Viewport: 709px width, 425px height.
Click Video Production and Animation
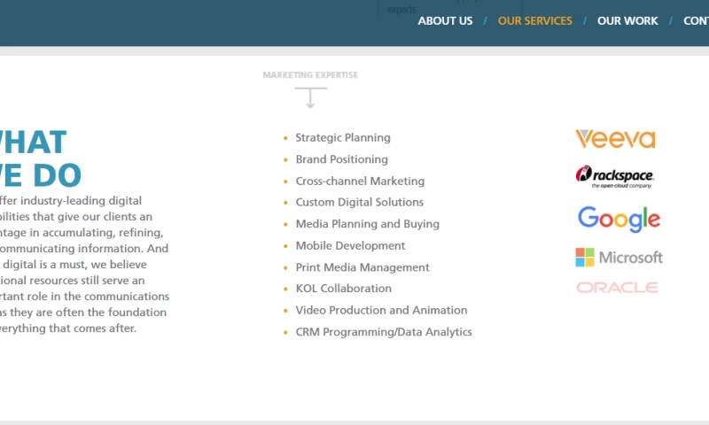pos(381,311)
